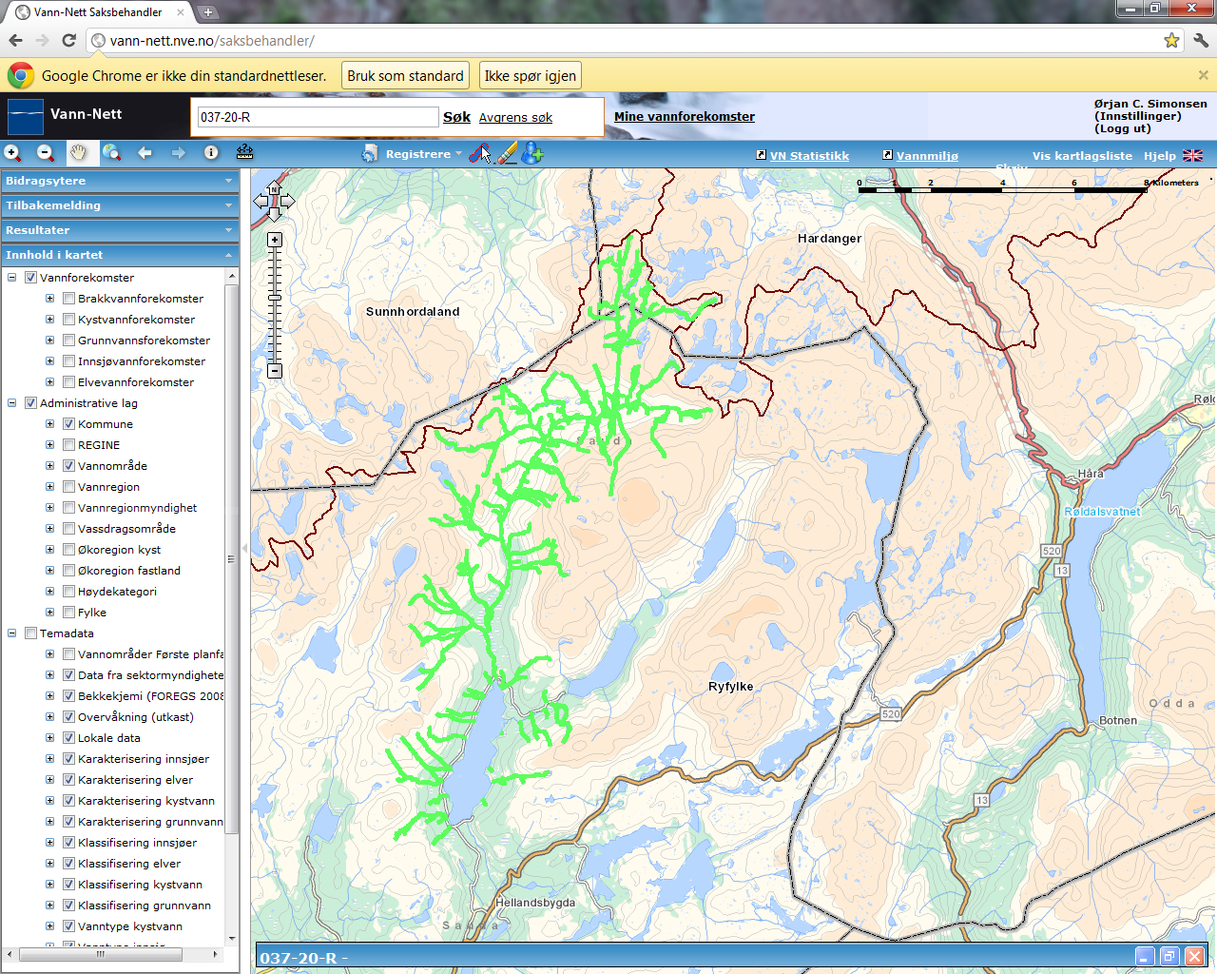
Task: Bookmark page with the star icon
Action: [1171, 40]
